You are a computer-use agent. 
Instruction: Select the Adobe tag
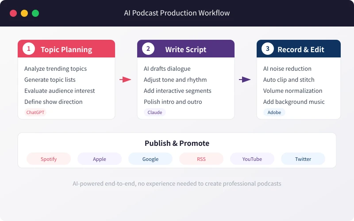click(x=274, y=112)
